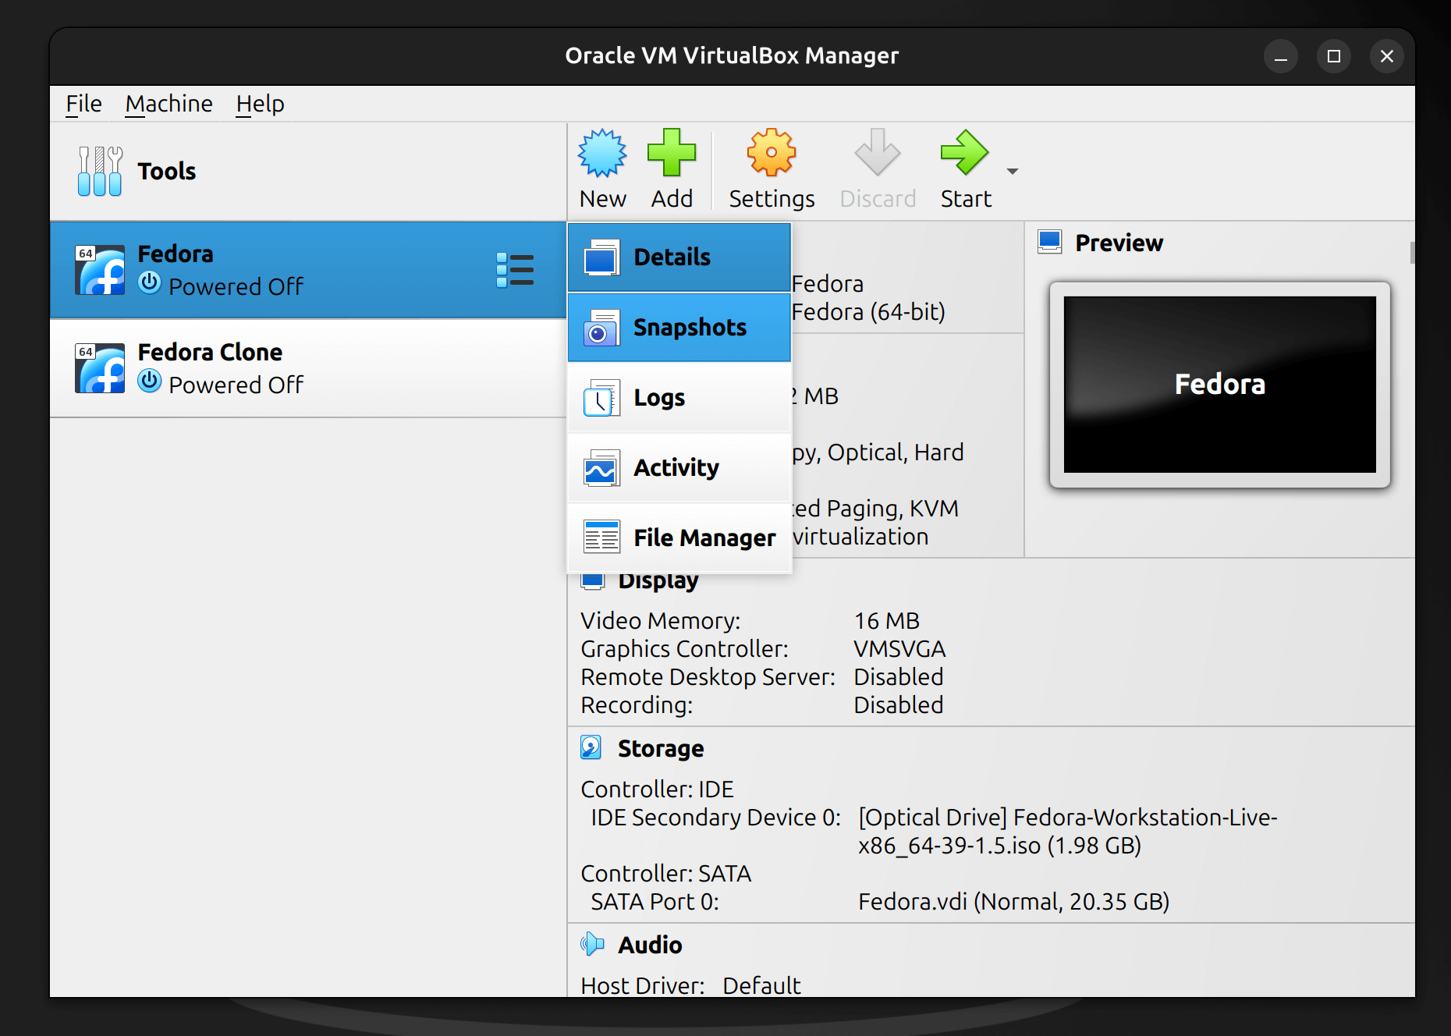Select the Snapshots camera icon

(x=599, y=327)
